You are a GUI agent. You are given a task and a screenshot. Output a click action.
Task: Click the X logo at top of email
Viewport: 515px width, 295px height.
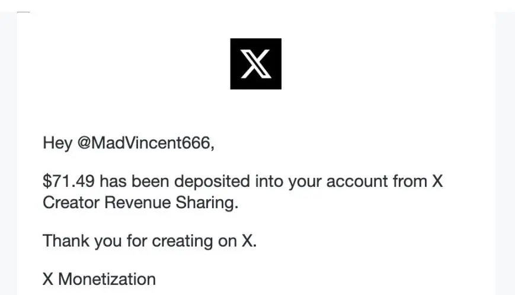[255, 64]
